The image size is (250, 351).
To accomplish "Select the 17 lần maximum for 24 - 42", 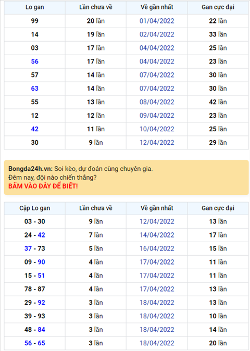I will point(218,235).
